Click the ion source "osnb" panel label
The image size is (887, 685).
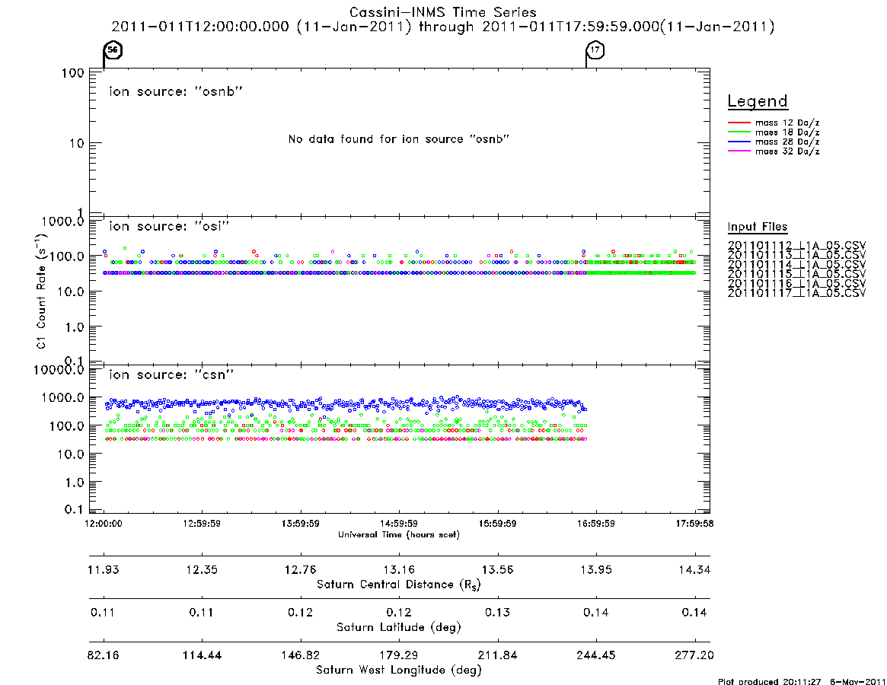coord(176,91)
